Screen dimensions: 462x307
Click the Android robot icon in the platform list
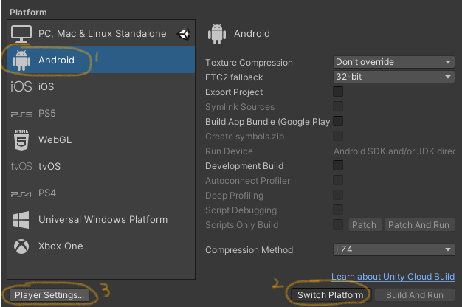[x=21, y=60]
